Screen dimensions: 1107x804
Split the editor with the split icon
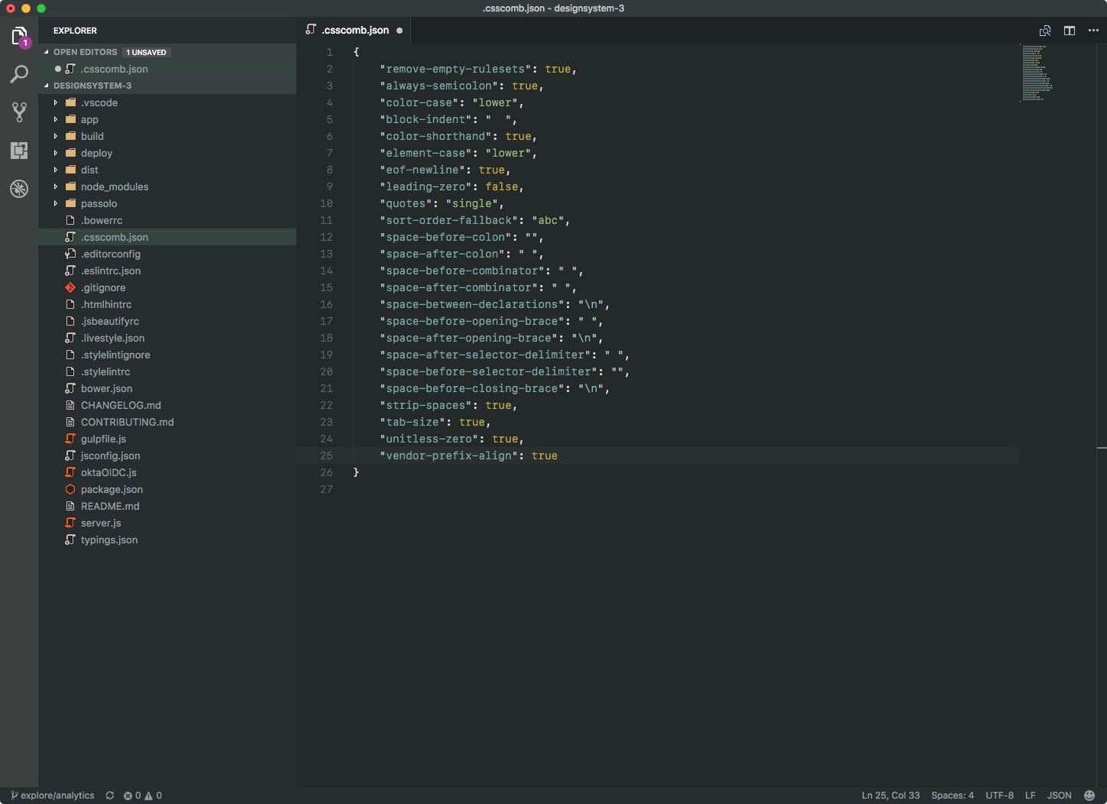(1070, 31)
